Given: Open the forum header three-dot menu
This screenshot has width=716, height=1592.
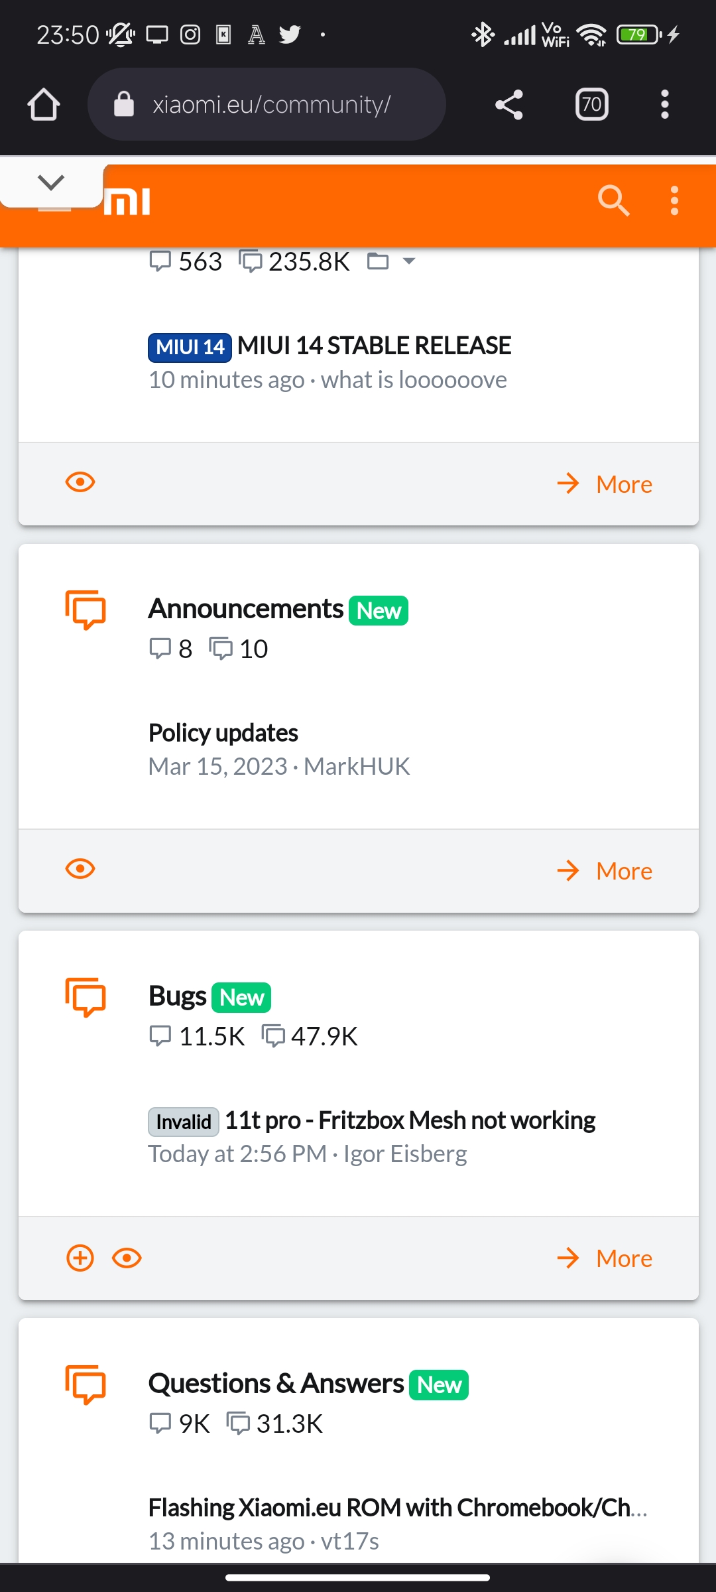Looking at the screenshot, I should pyautogui.click(x=674, y=200).
